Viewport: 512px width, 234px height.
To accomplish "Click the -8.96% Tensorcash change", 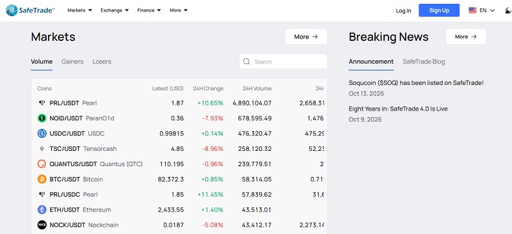I will [212, 149].
